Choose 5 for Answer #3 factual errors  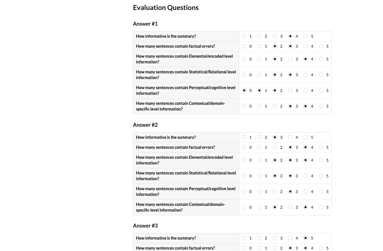click(x=321, y=248)
